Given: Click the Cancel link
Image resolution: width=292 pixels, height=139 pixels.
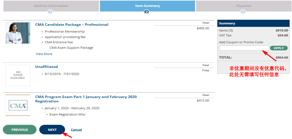Looking at the screenshot, I should coord(76,130).
